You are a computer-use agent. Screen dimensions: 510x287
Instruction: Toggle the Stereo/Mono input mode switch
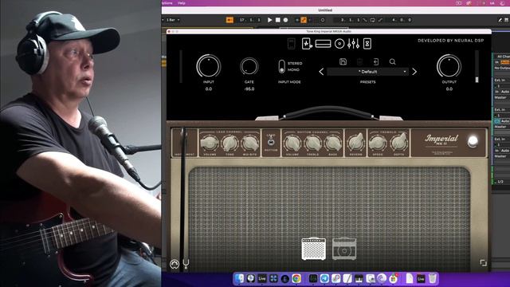281,66
